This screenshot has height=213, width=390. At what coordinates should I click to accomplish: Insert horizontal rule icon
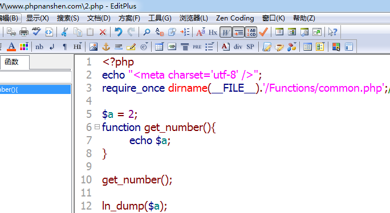click(x=119, y=47)
